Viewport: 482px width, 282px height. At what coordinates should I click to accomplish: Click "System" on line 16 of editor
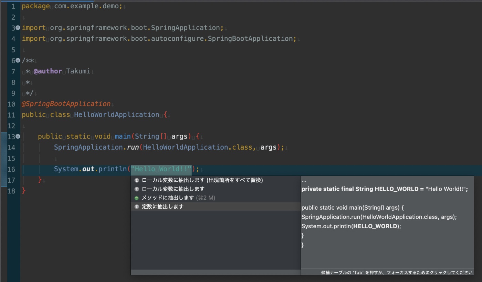pos(66,169)
